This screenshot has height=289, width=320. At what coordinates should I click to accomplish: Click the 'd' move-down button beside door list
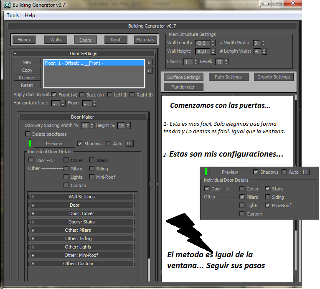pyautogui.click(x=150, y=70)
